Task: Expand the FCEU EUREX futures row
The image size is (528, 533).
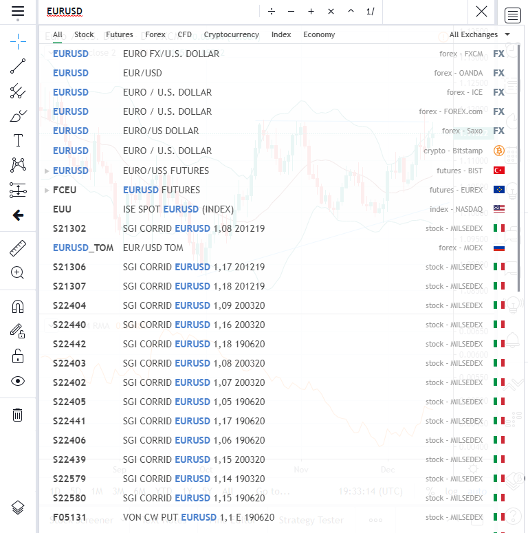Action: click(47, 191)
